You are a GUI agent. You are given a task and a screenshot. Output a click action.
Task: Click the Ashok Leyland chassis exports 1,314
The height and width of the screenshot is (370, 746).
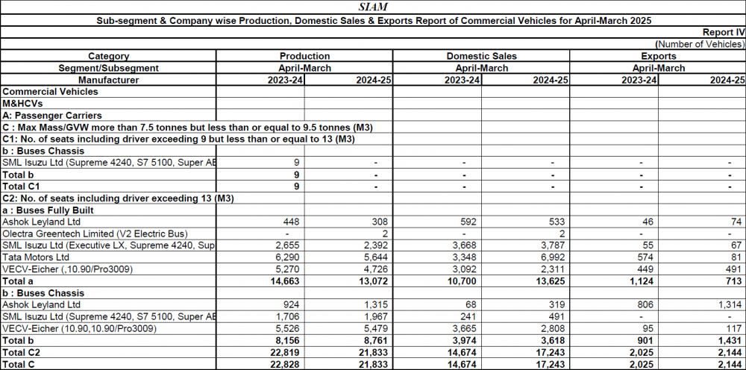click(730, 304)
